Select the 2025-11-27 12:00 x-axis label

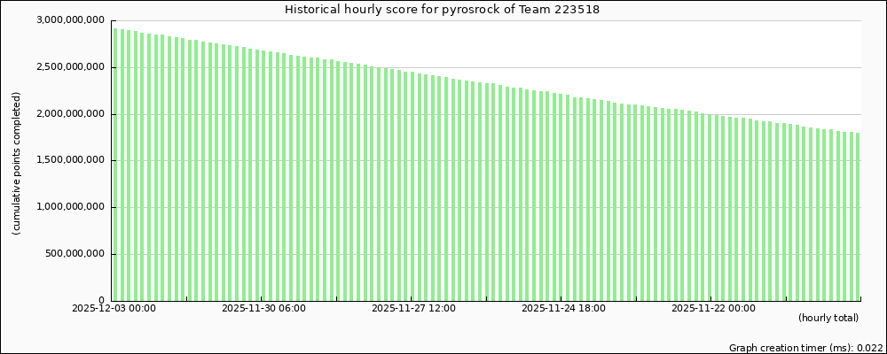pos(413,308)
